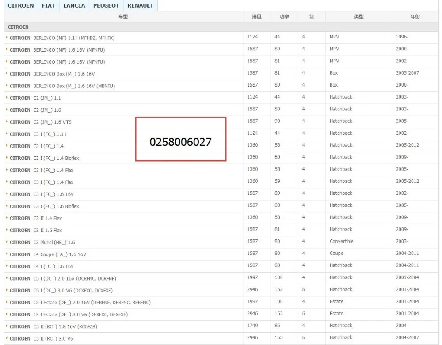
Task: Select the PEUGEOT tab
Action: [x=106, y=5]
